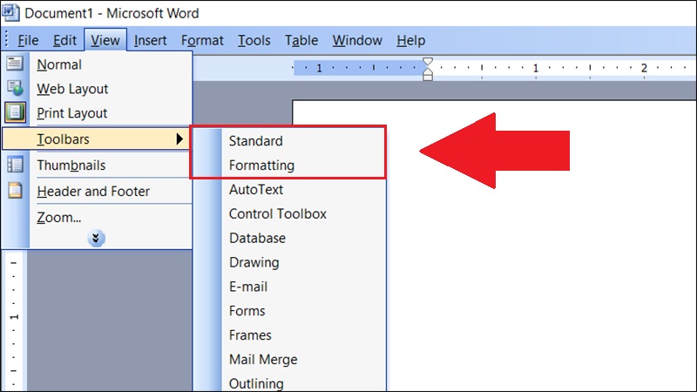The width and height of the screenshot is (697, 392).
Task: Expand the Toolbars submenu arrow
Action: (179, 139)
